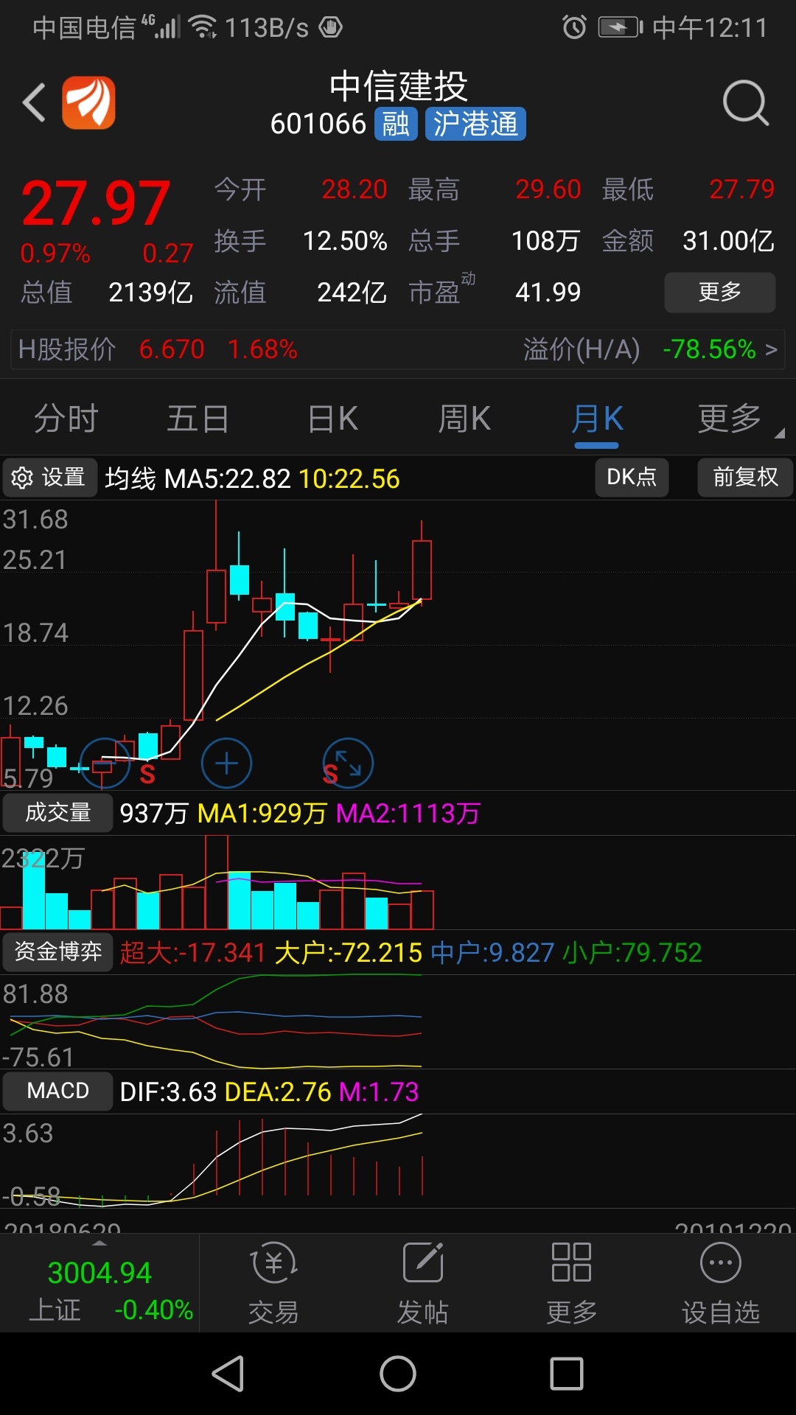The width and height of the screenshot is (796, 1415).
Task: Tap 中户:9.827 fund flow label
Action: point(492,953)
